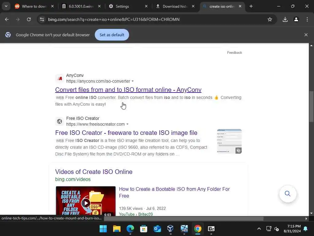Click the YouTube › Britec09 source link
The width and height of the screenshot is (314, 236).
coord(136,214)
